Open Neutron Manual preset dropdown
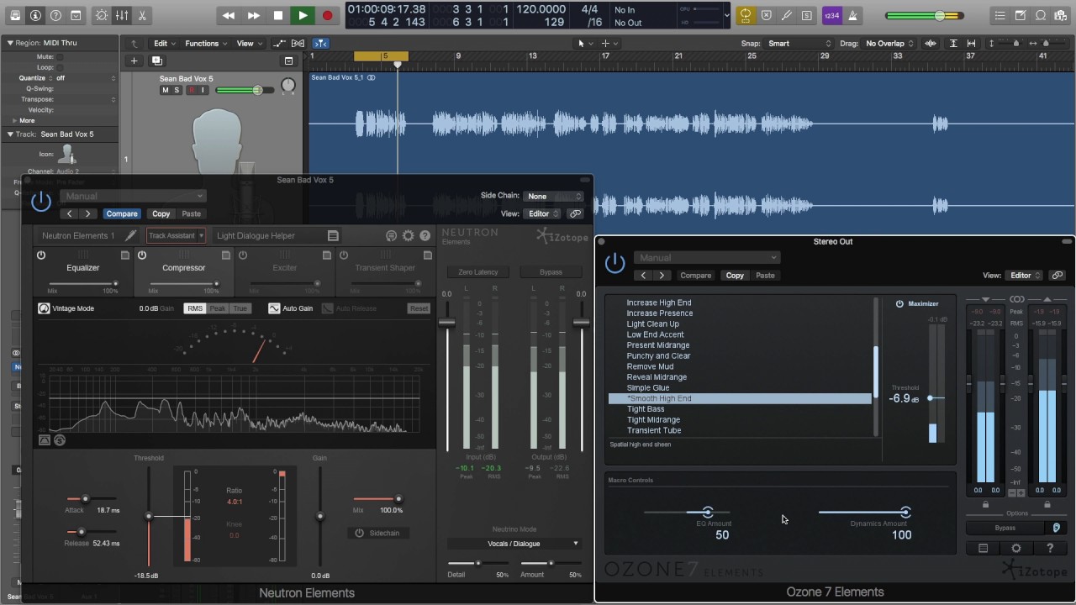Image resolution: width=1076 pixels, height=605 pixels. click(133, 196)
